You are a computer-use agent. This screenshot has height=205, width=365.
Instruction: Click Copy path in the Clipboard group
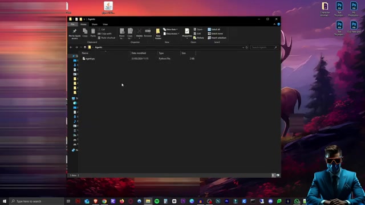pos(105,34)
